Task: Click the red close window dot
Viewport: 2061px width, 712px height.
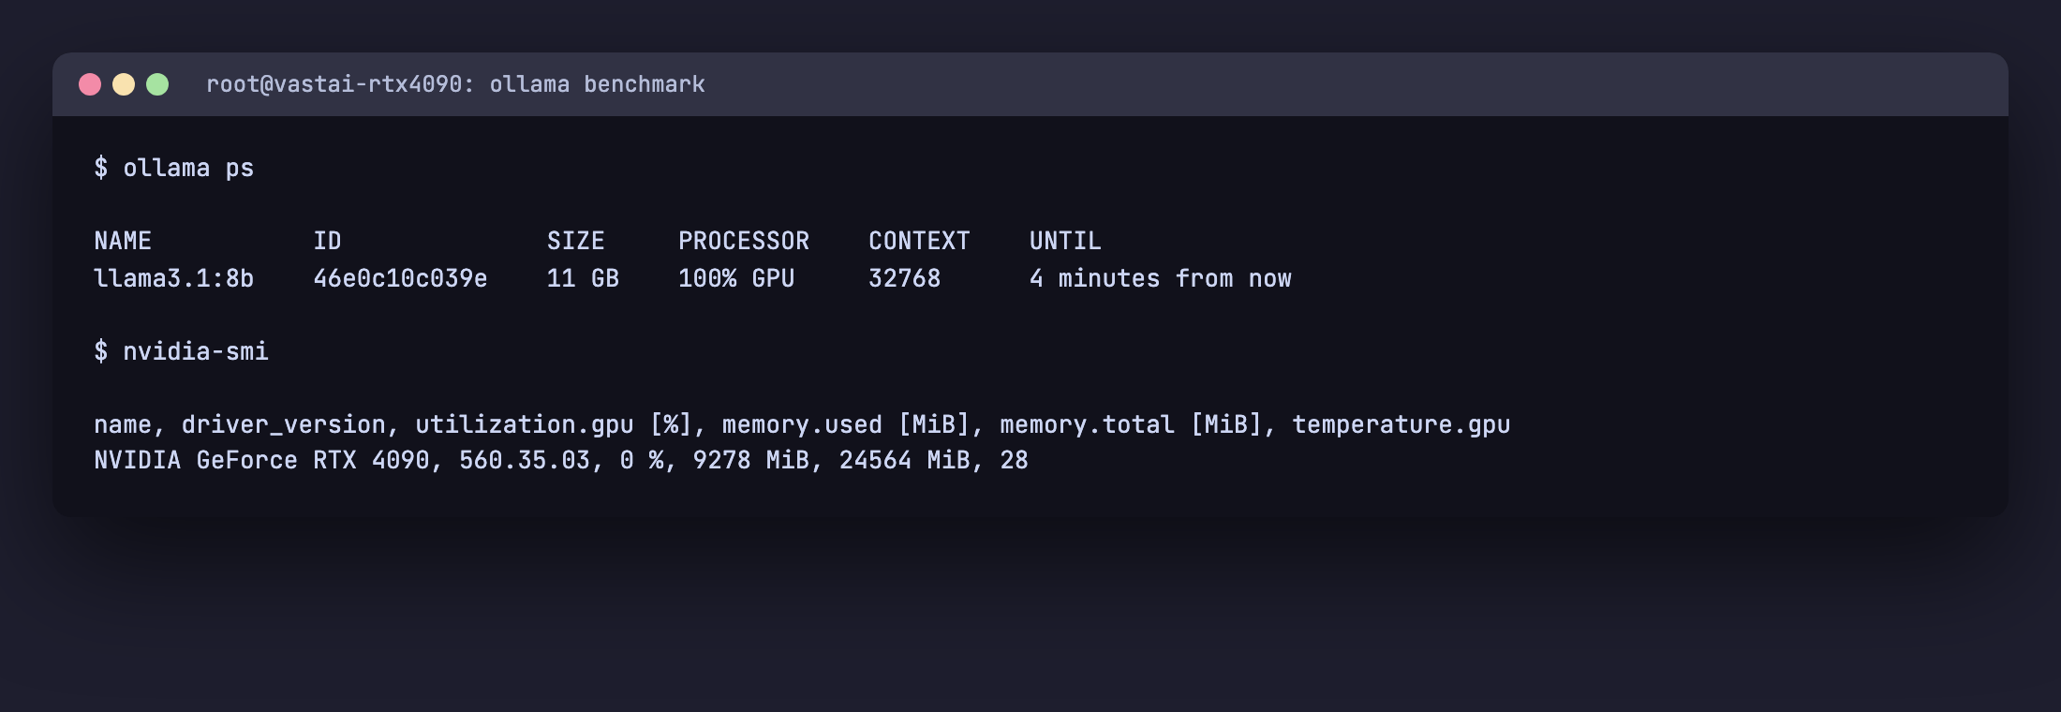Action: (90, 84)
